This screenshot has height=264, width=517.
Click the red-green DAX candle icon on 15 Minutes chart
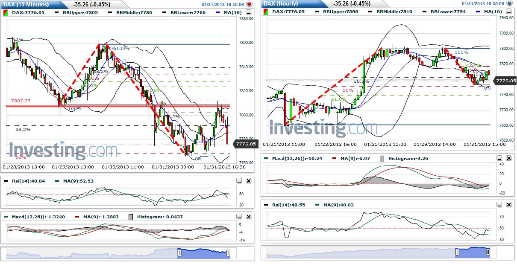click(5, 12)
